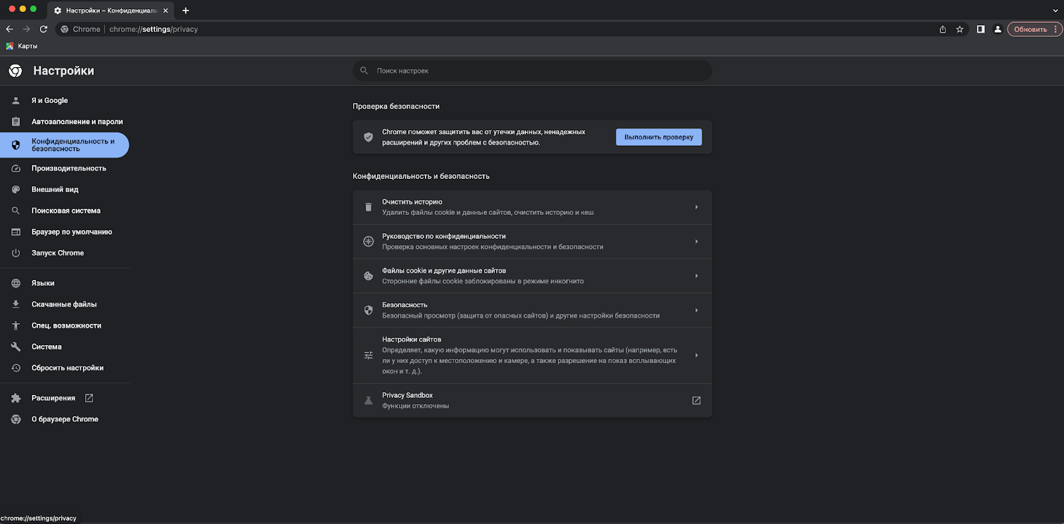Open the side panel icon in toolbar
The height and width of the screenshot is (524, 1064).
980,29
